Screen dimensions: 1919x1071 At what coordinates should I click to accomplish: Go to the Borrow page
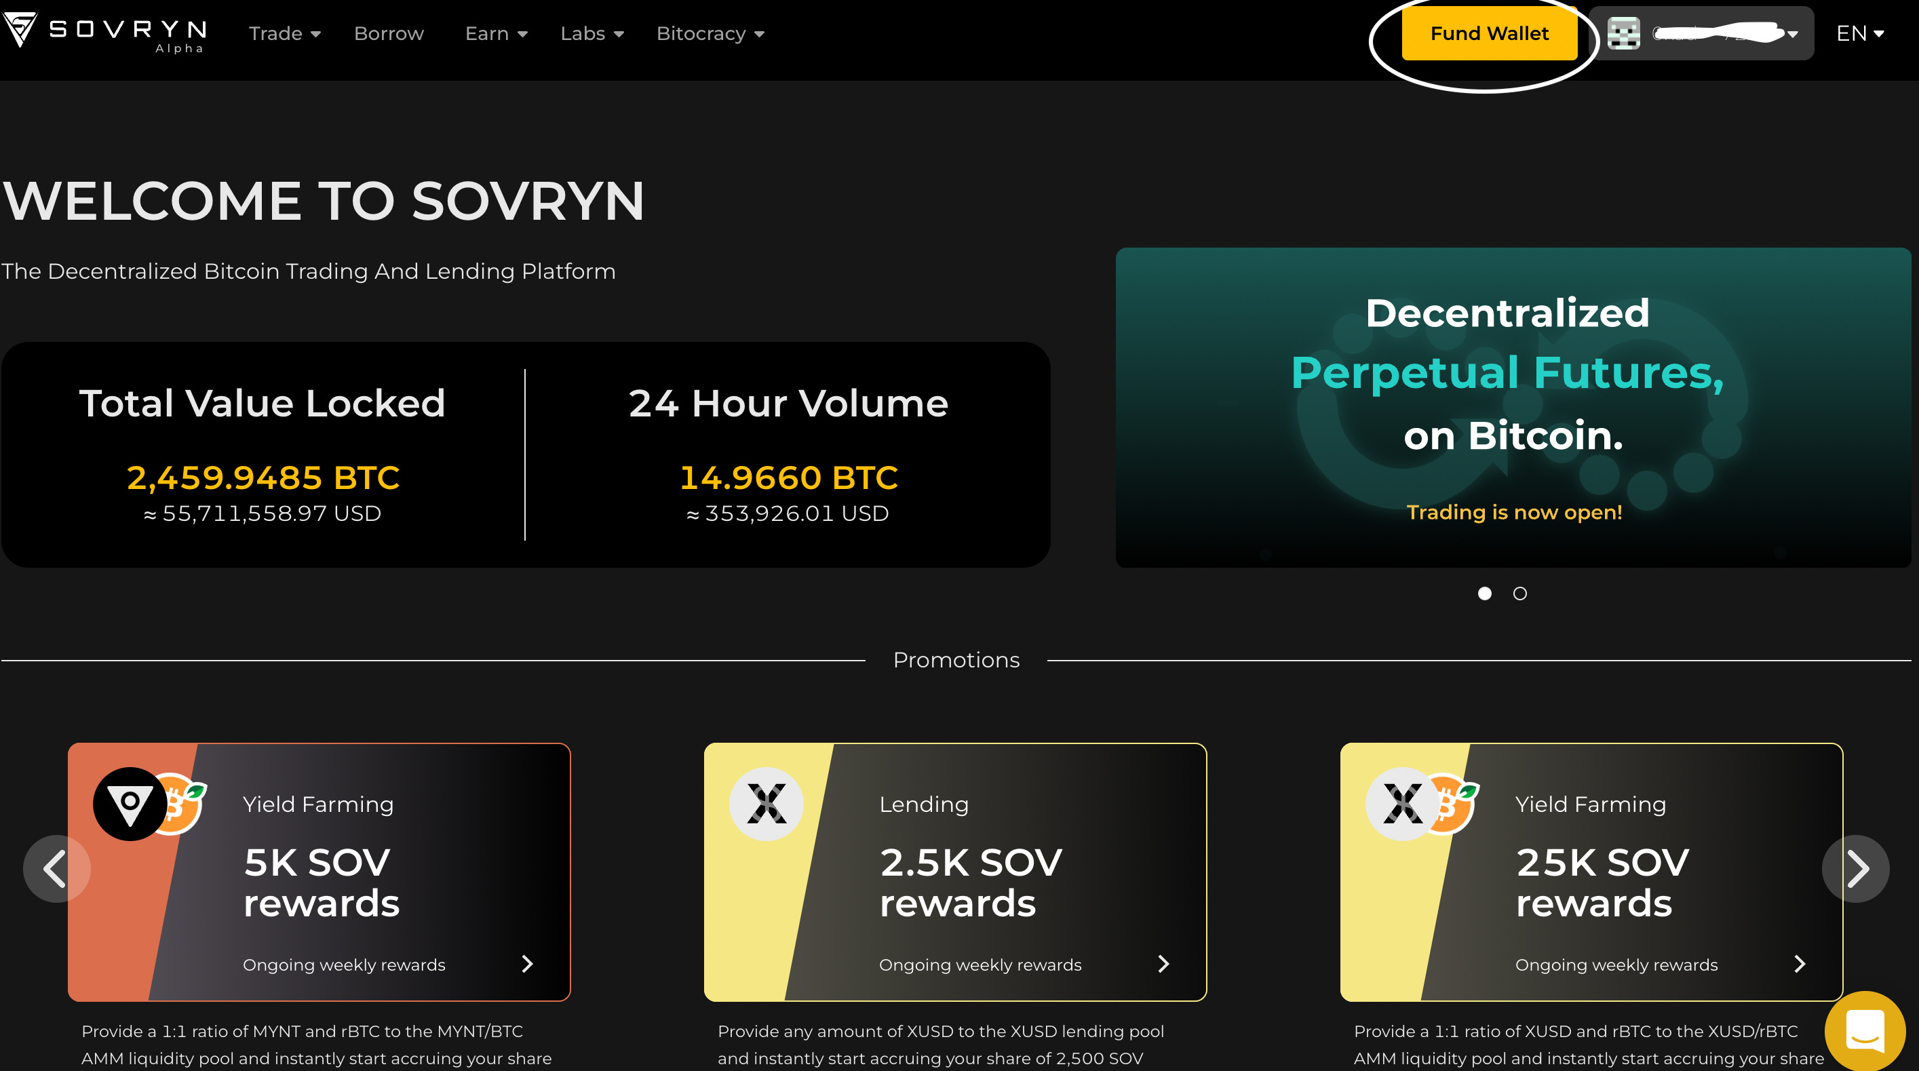(x=389, y=33)
